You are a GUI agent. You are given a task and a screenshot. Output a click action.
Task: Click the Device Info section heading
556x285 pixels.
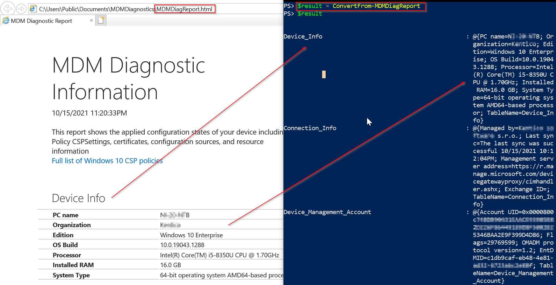(x=78, y=198)
